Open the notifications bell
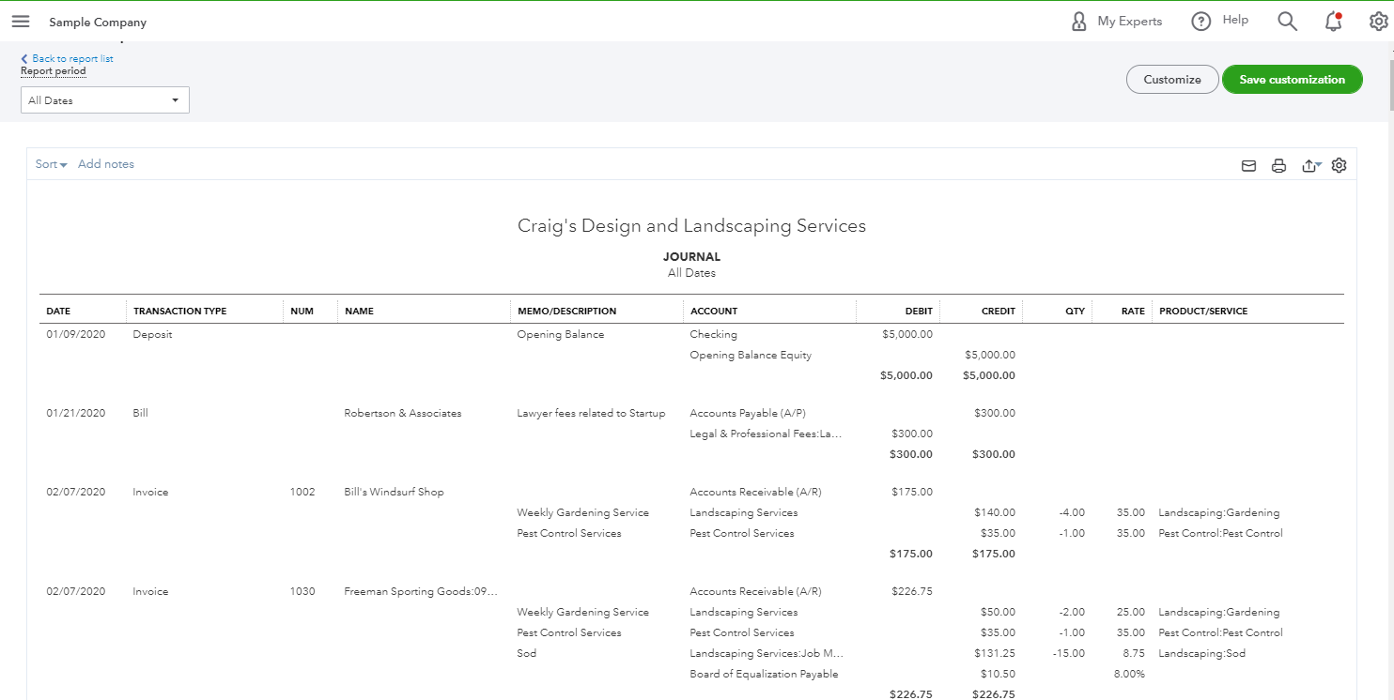The image size is (1394, 700). point(1333,21)
